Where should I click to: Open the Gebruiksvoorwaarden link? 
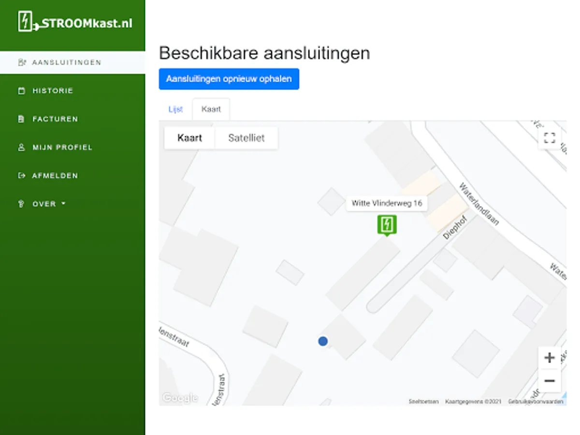click(536, 401)
